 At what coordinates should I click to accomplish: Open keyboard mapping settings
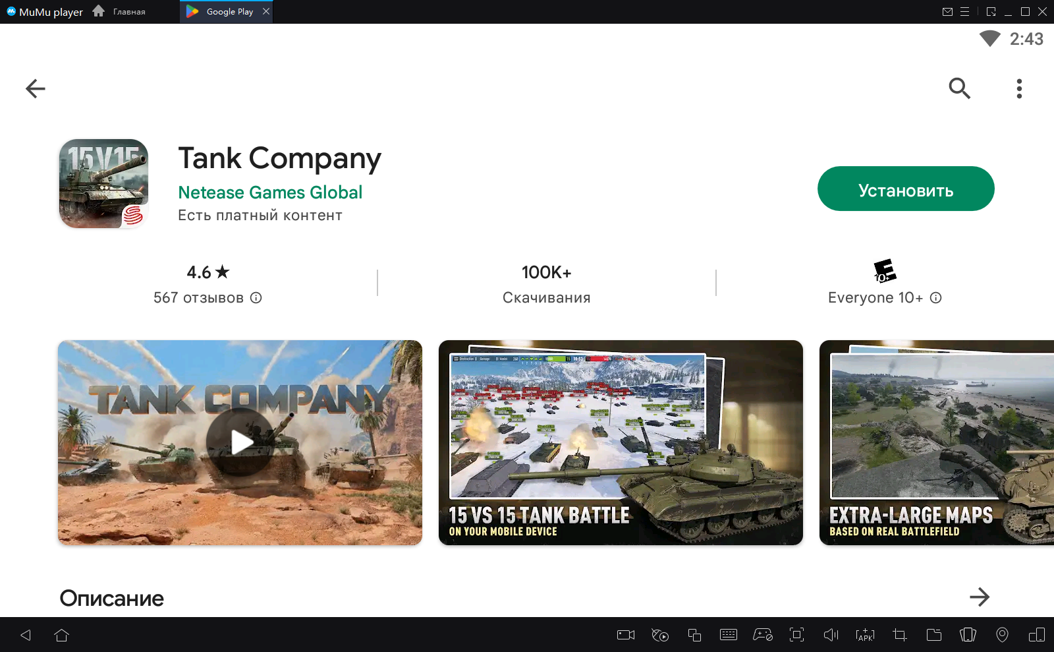click(x=729, y=635)
